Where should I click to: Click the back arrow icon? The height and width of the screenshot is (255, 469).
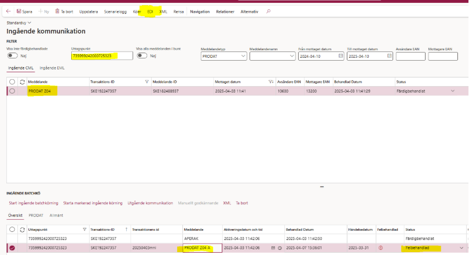coord(8,12)
